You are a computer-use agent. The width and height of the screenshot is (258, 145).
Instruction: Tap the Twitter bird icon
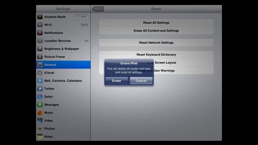tap(40, 89)
